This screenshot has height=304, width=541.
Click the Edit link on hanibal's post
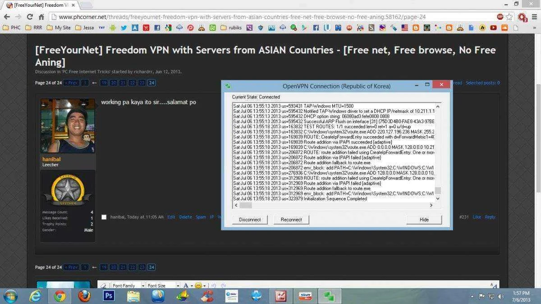tap(171, 217)
